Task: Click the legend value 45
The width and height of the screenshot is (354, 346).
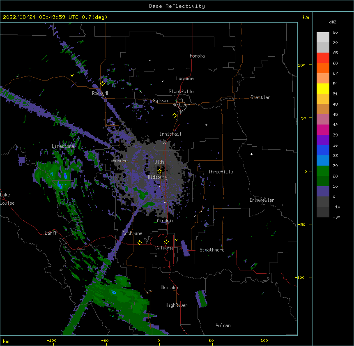Action: (335, 115)
